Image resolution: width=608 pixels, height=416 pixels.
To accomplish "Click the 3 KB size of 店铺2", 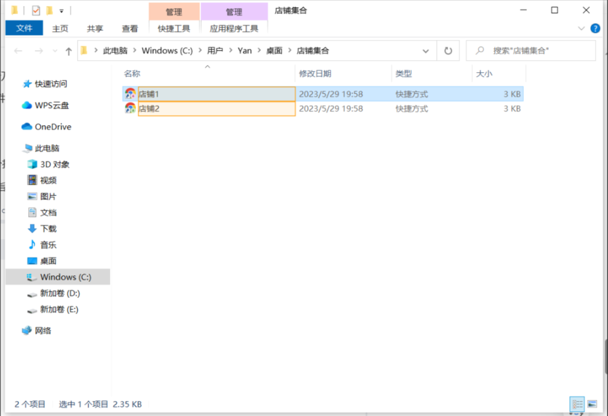I will coord(512,109).
